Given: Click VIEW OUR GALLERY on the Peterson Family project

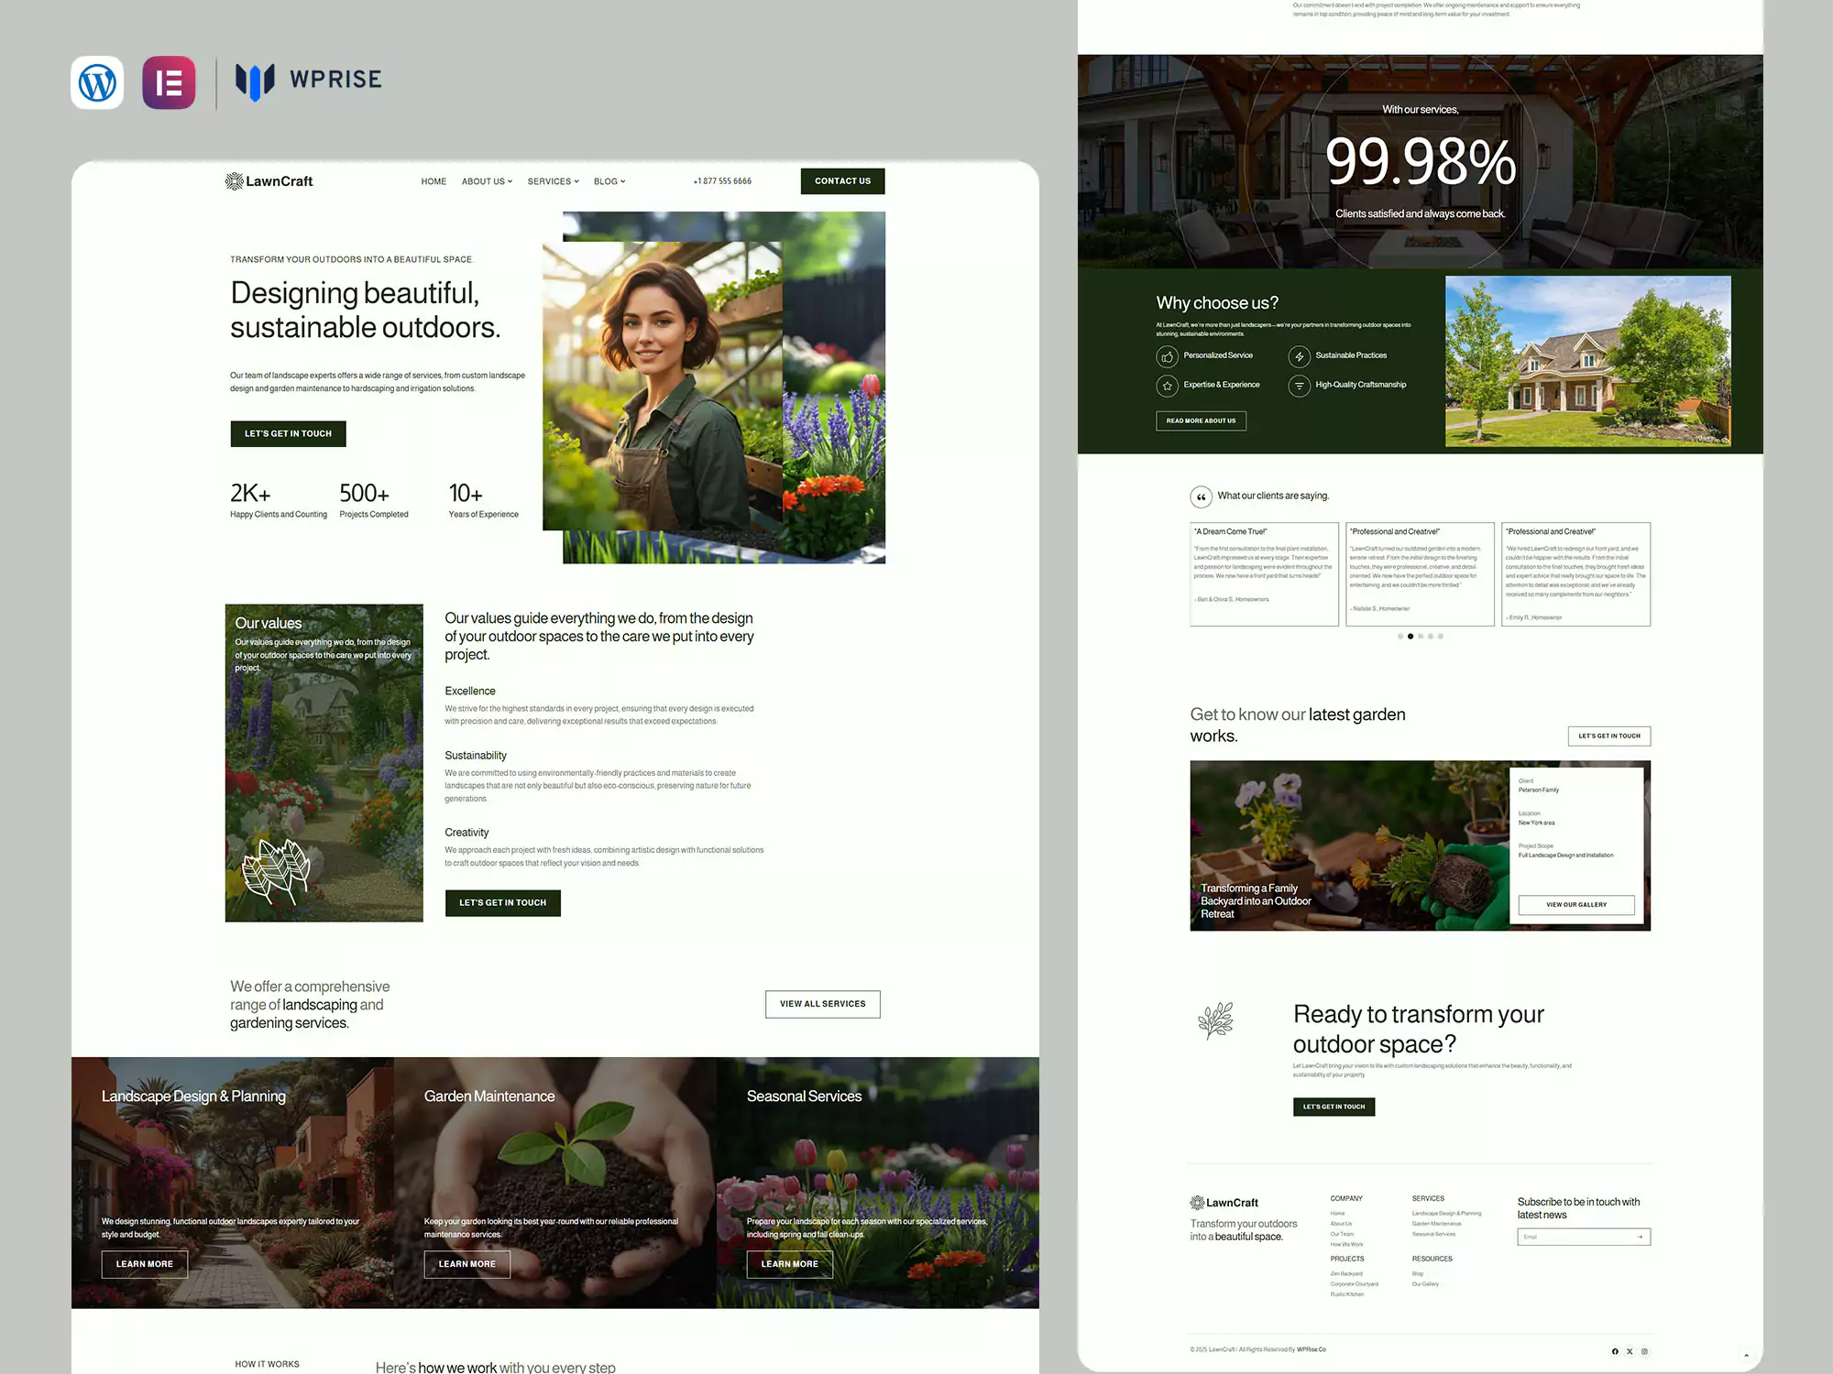Looking at the screenshot, I should tap(1575, 905).
